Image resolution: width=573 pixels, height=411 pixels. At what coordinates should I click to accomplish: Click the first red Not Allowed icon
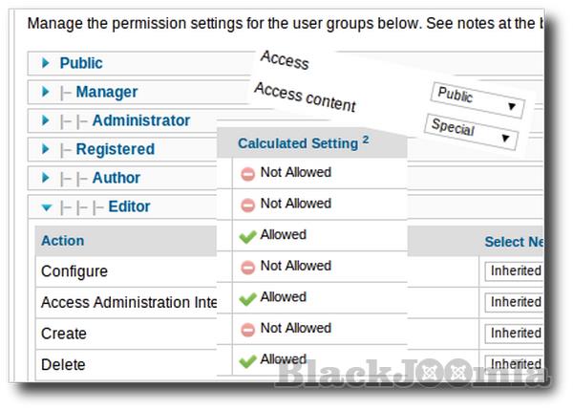click(247, 173)
